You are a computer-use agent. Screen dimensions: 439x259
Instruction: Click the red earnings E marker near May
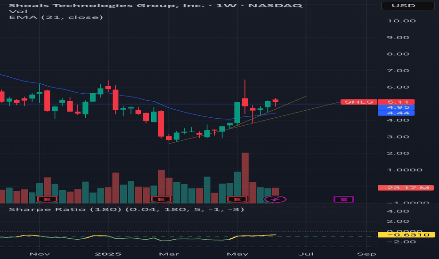point(237,199)
